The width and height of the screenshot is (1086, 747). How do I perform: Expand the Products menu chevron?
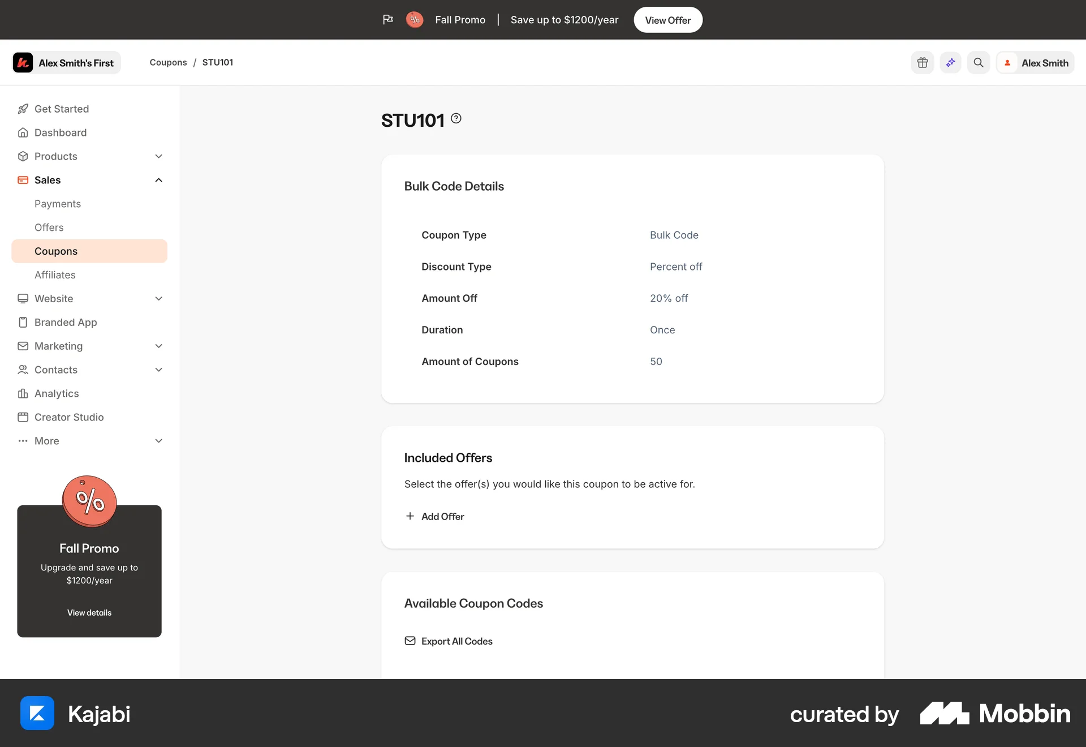pos(159,156)
